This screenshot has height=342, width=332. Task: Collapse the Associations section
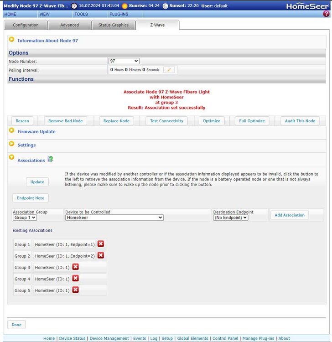[x=12, y=157]
